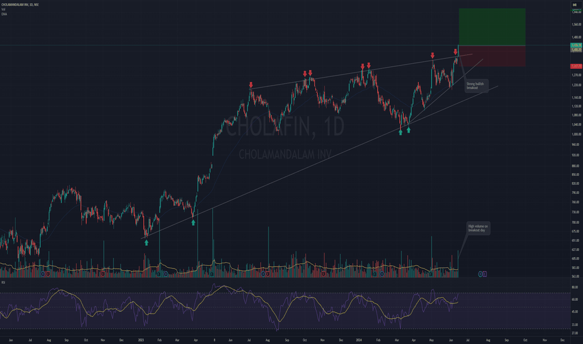Click the 1,270.00 price axis label
Screen dimensions: 583x344
577,75
